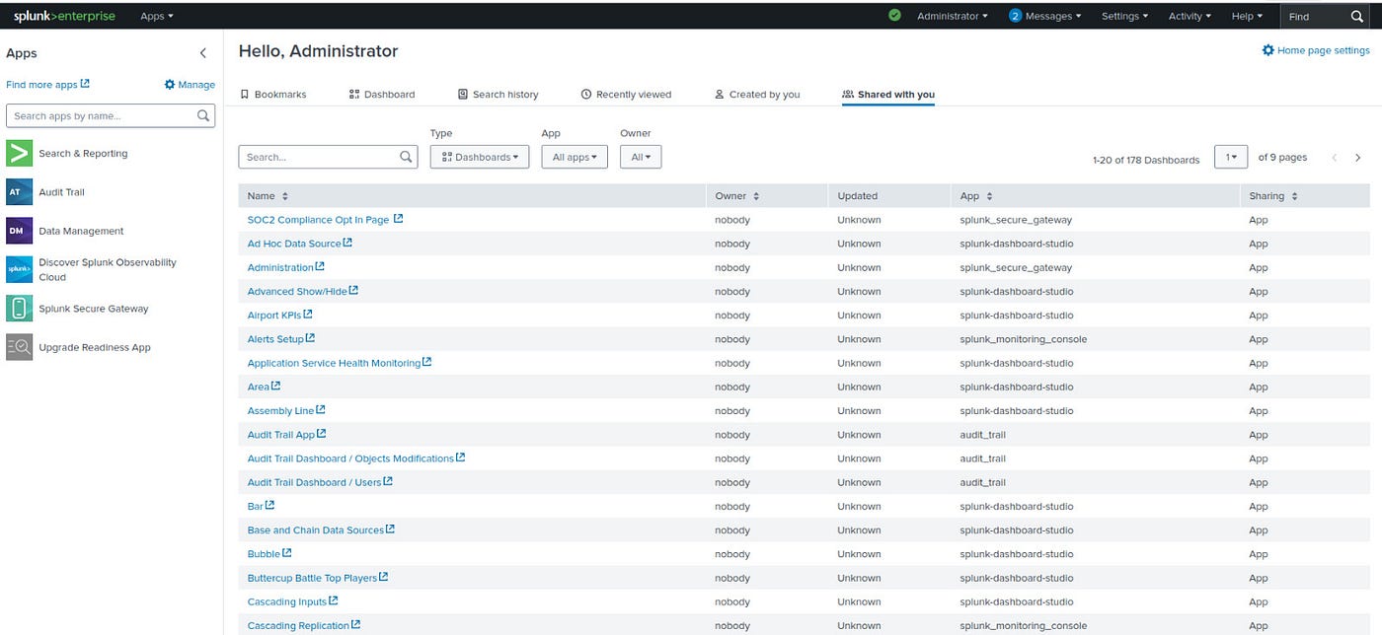Open Buttercup Battle Top Players dashboard
Image resolution: width=1382 pixels, height=635 pixels.
pos(312,578)
